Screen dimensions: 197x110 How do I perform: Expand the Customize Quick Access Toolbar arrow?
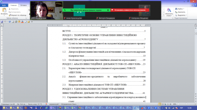click(x=32, y=22)
